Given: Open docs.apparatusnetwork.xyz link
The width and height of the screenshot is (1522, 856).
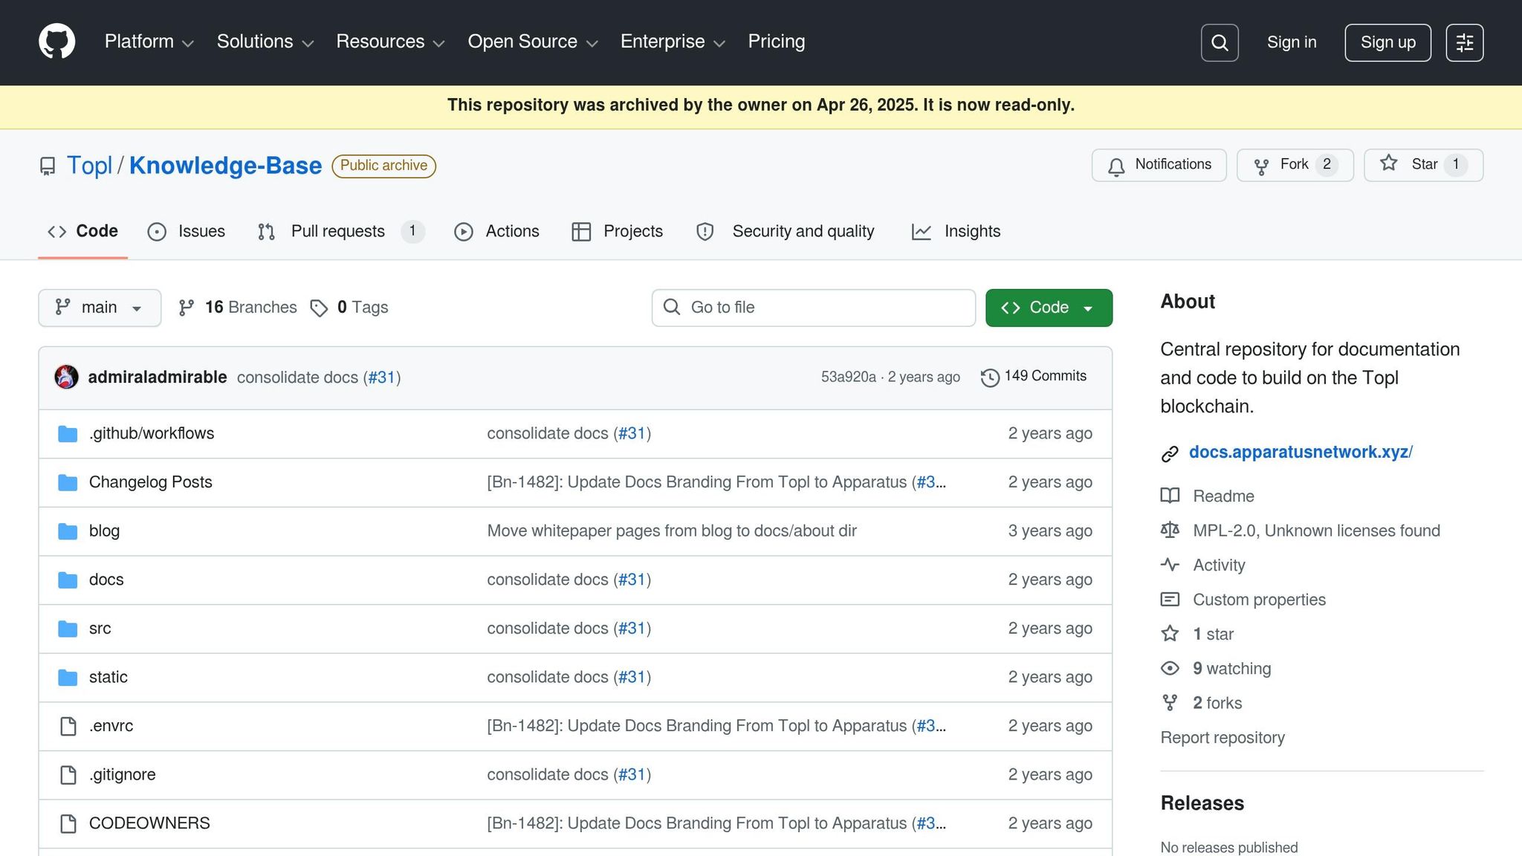Looking at the screenshot, I should pos(1300,452).
